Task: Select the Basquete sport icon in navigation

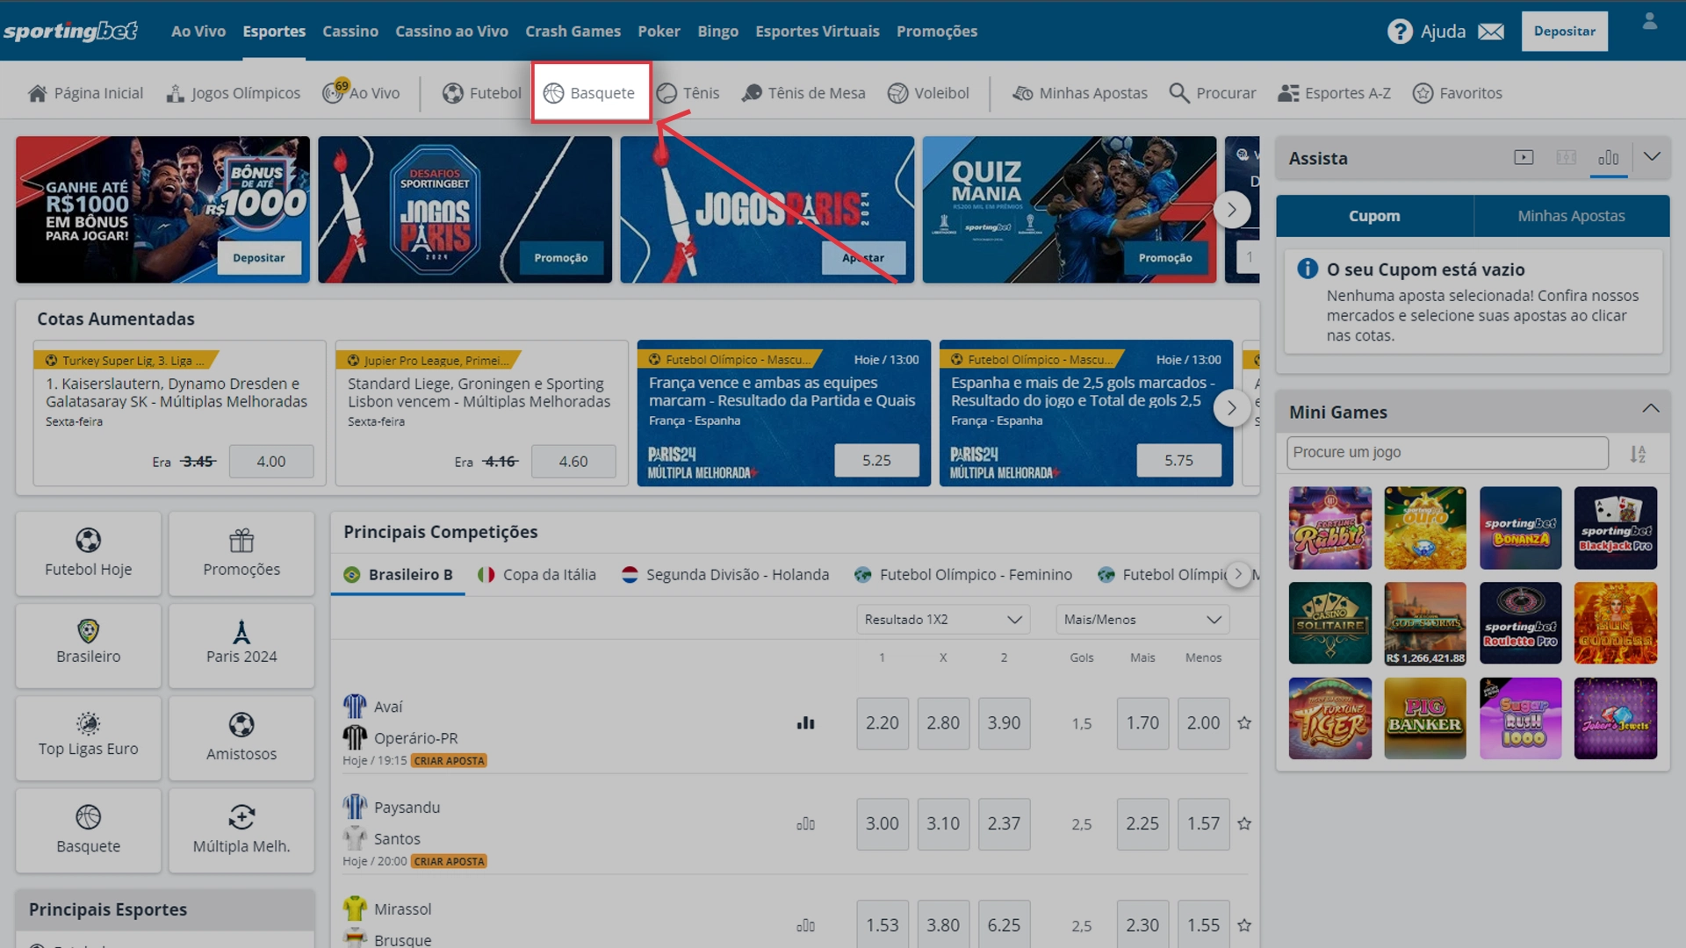Action: pos(554,92)
